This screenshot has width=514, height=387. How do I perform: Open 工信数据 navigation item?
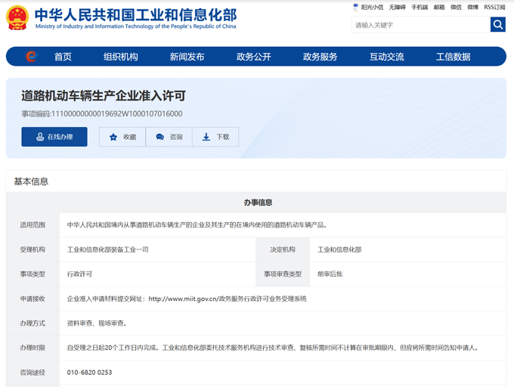[454, 57]
